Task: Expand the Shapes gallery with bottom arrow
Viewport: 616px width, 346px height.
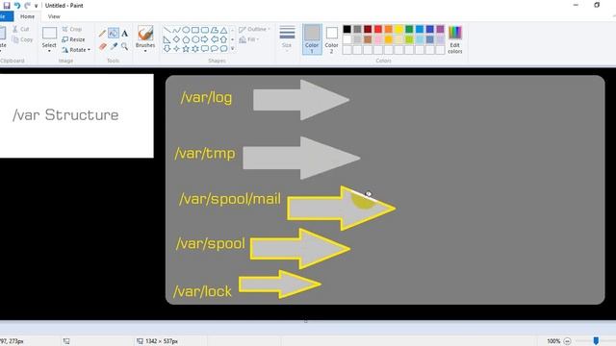Action: point(233,49)
